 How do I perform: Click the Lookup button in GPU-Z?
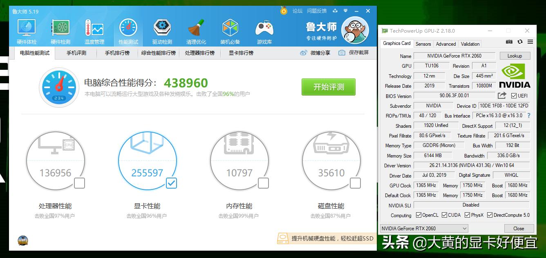pyautogui.click(x=515, y=56)
